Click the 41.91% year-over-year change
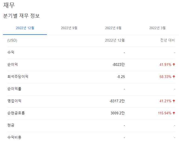Image resolution: width=179 pixels, height=143 pixels. (165, 64)
